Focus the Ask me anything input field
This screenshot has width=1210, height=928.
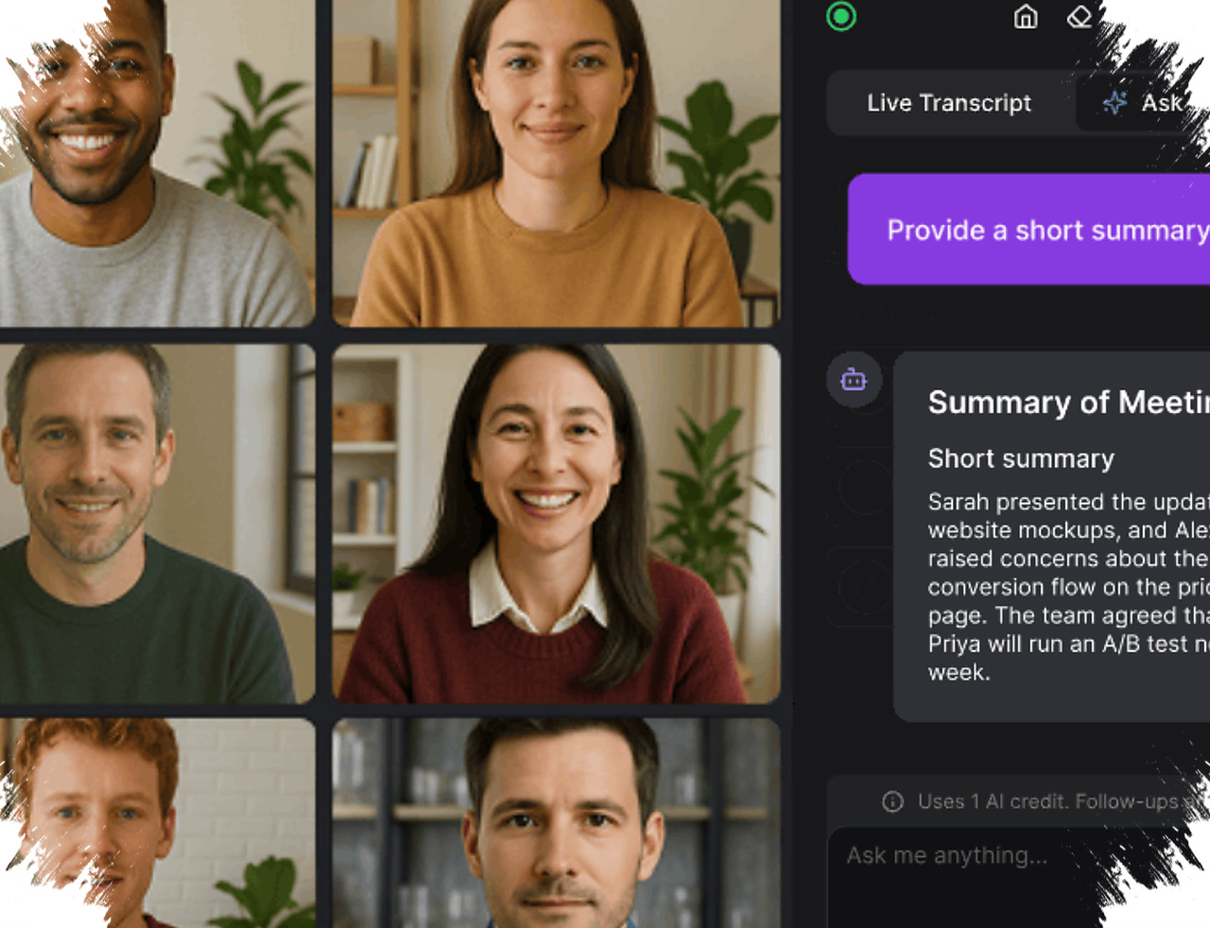(x=1018, y=877)
